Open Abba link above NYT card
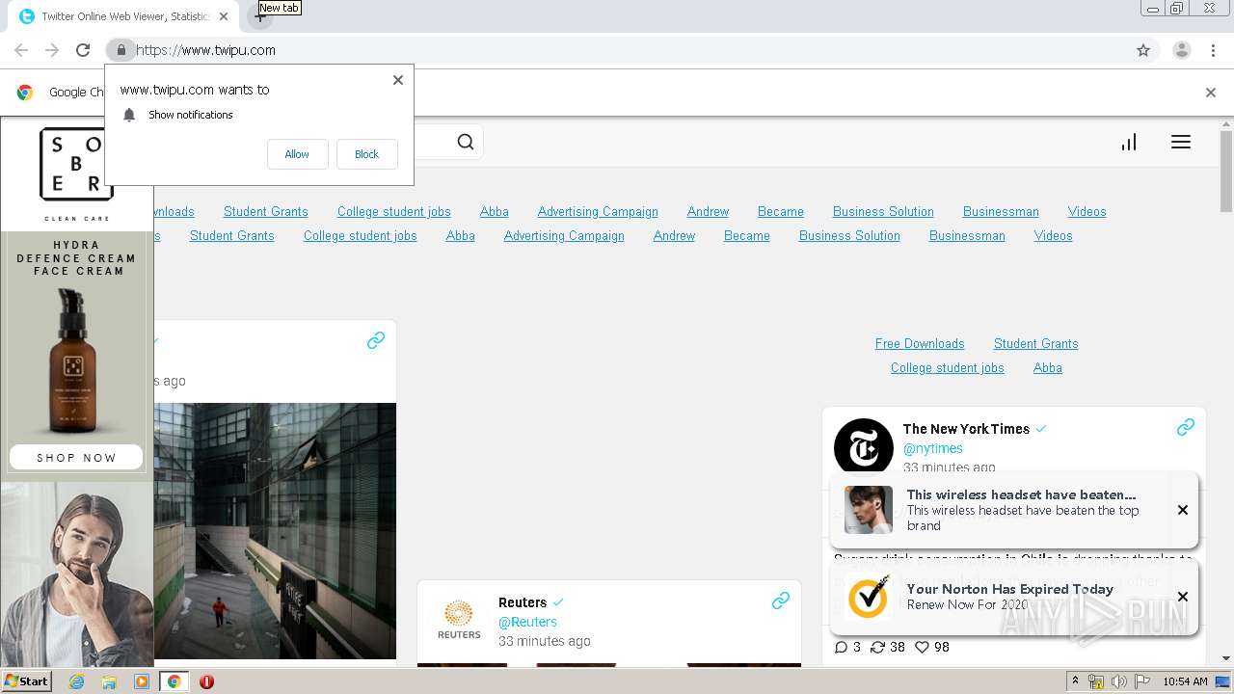This screenshot has height=694, width=1234. click(x=1048, y=367)
